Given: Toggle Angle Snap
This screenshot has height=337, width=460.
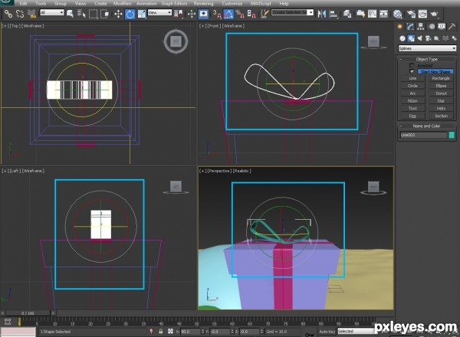Looking at the screenshot, I should tap(228, 14).
